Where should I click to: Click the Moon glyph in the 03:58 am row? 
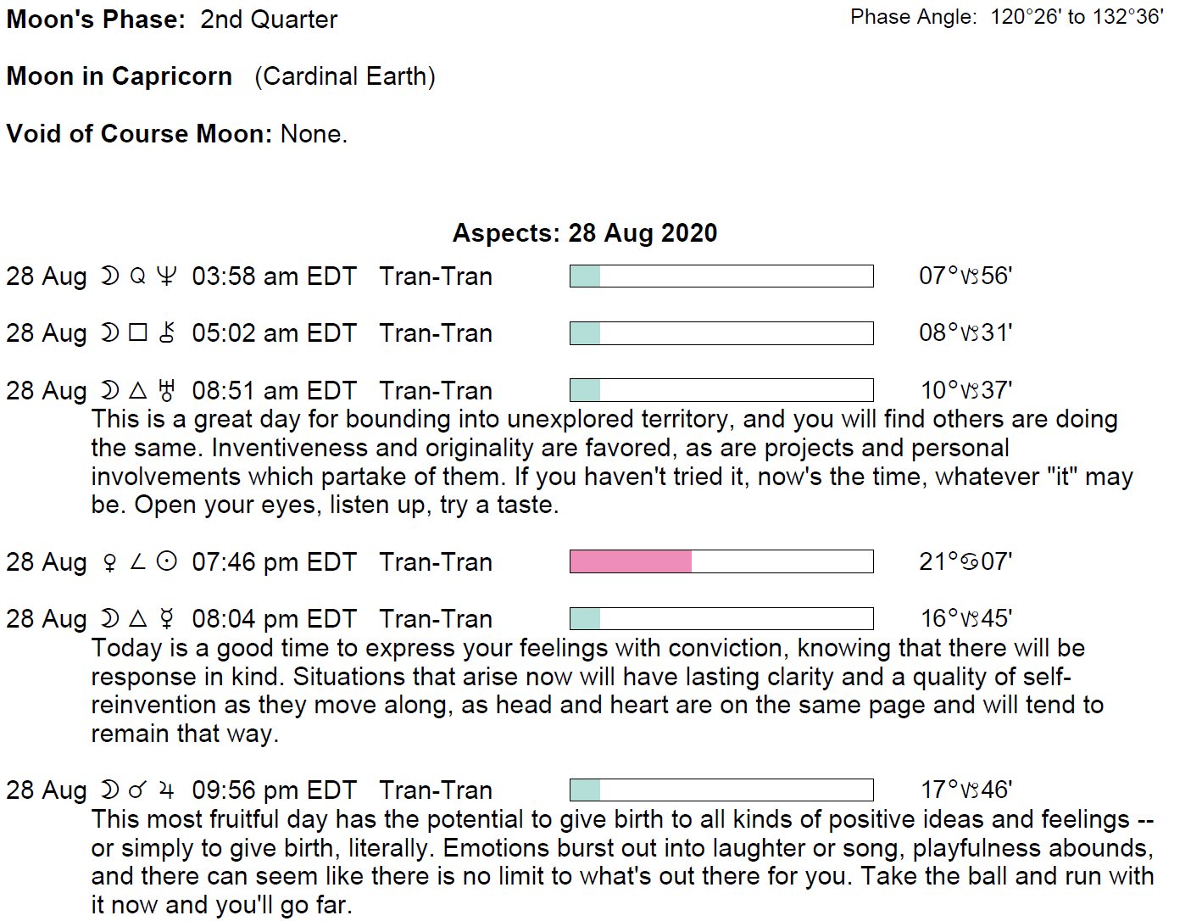tap(109, 276)
